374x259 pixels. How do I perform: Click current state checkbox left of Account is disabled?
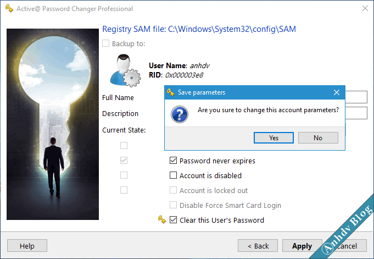(x=124, y=175)
